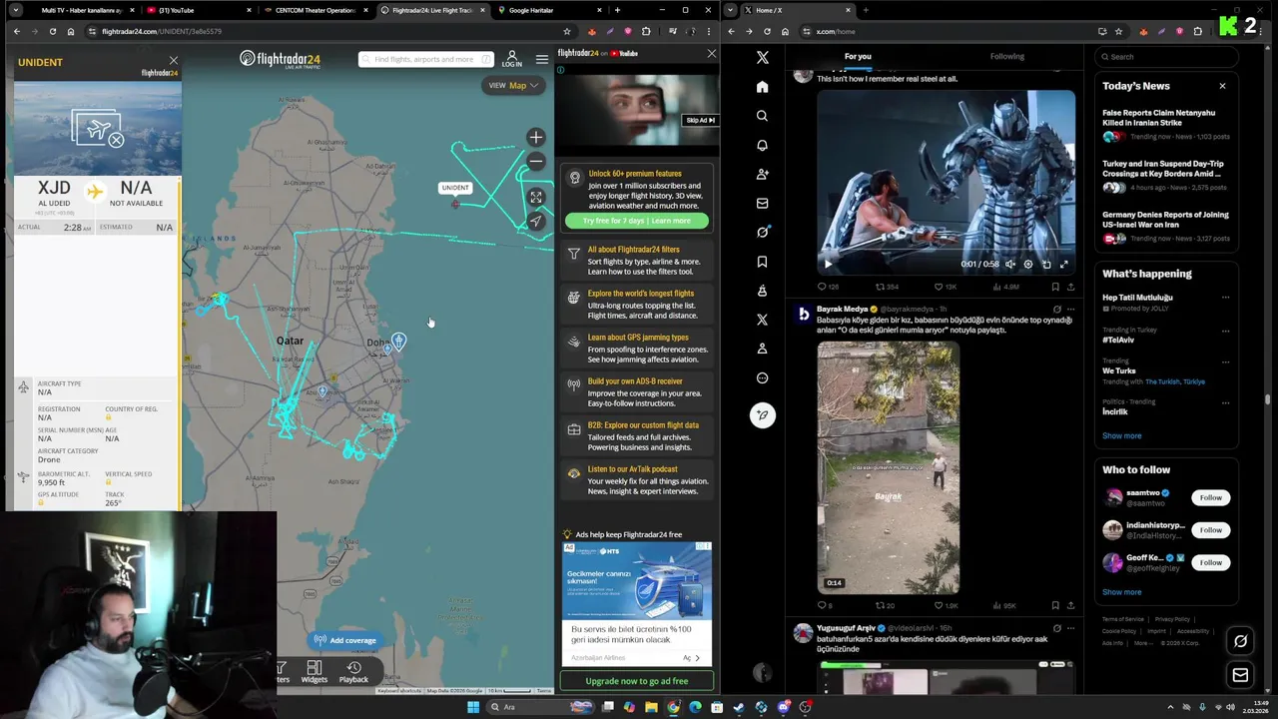This screenshot has height=719, width=1278.
Task: Click the LOG IN user icon
Action: [512, 59]
